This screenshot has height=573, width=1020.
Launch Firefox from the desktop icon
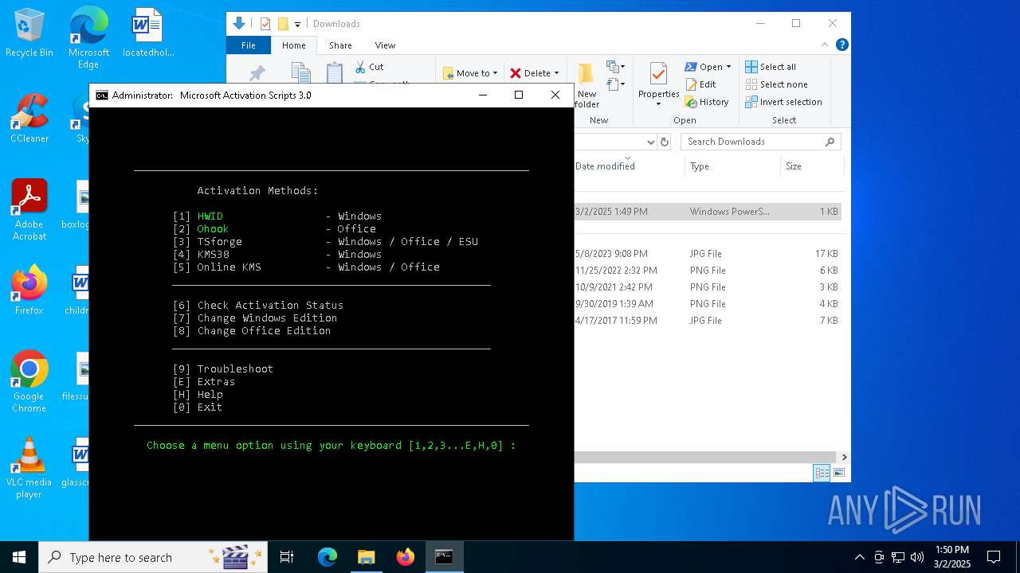29,291
